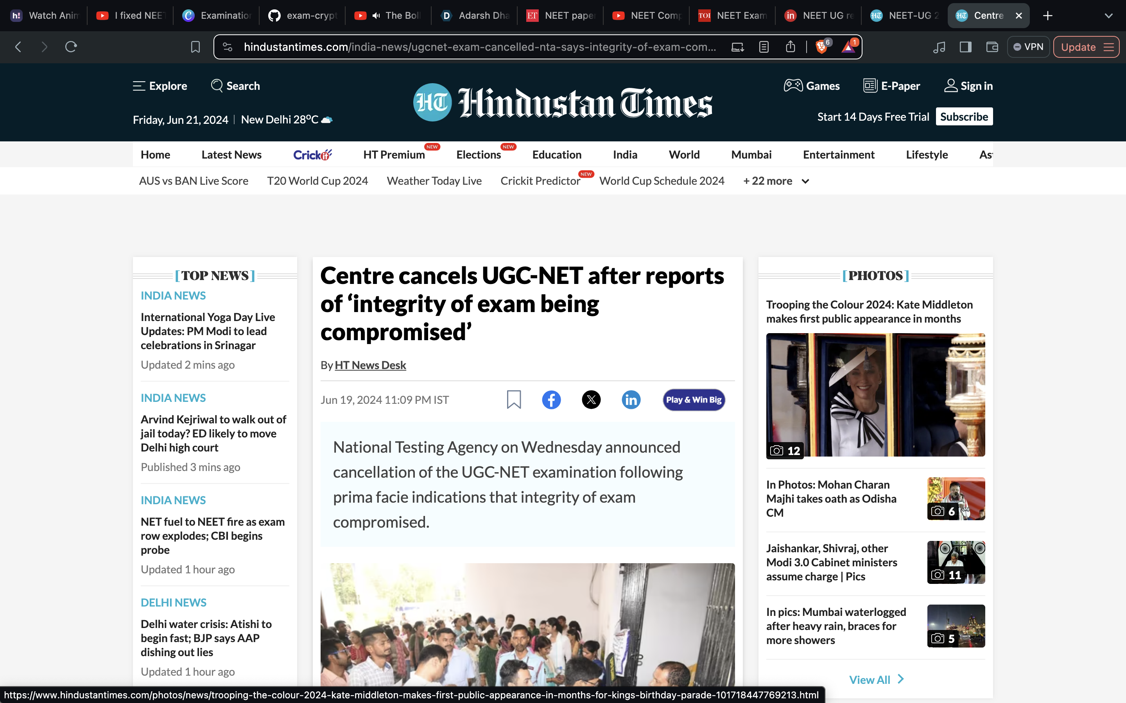Open Kate Middleton photo gallery thumbnail
Image resolution: width=1126 pixels, height=703 pixels.
[x=875, y=395]
